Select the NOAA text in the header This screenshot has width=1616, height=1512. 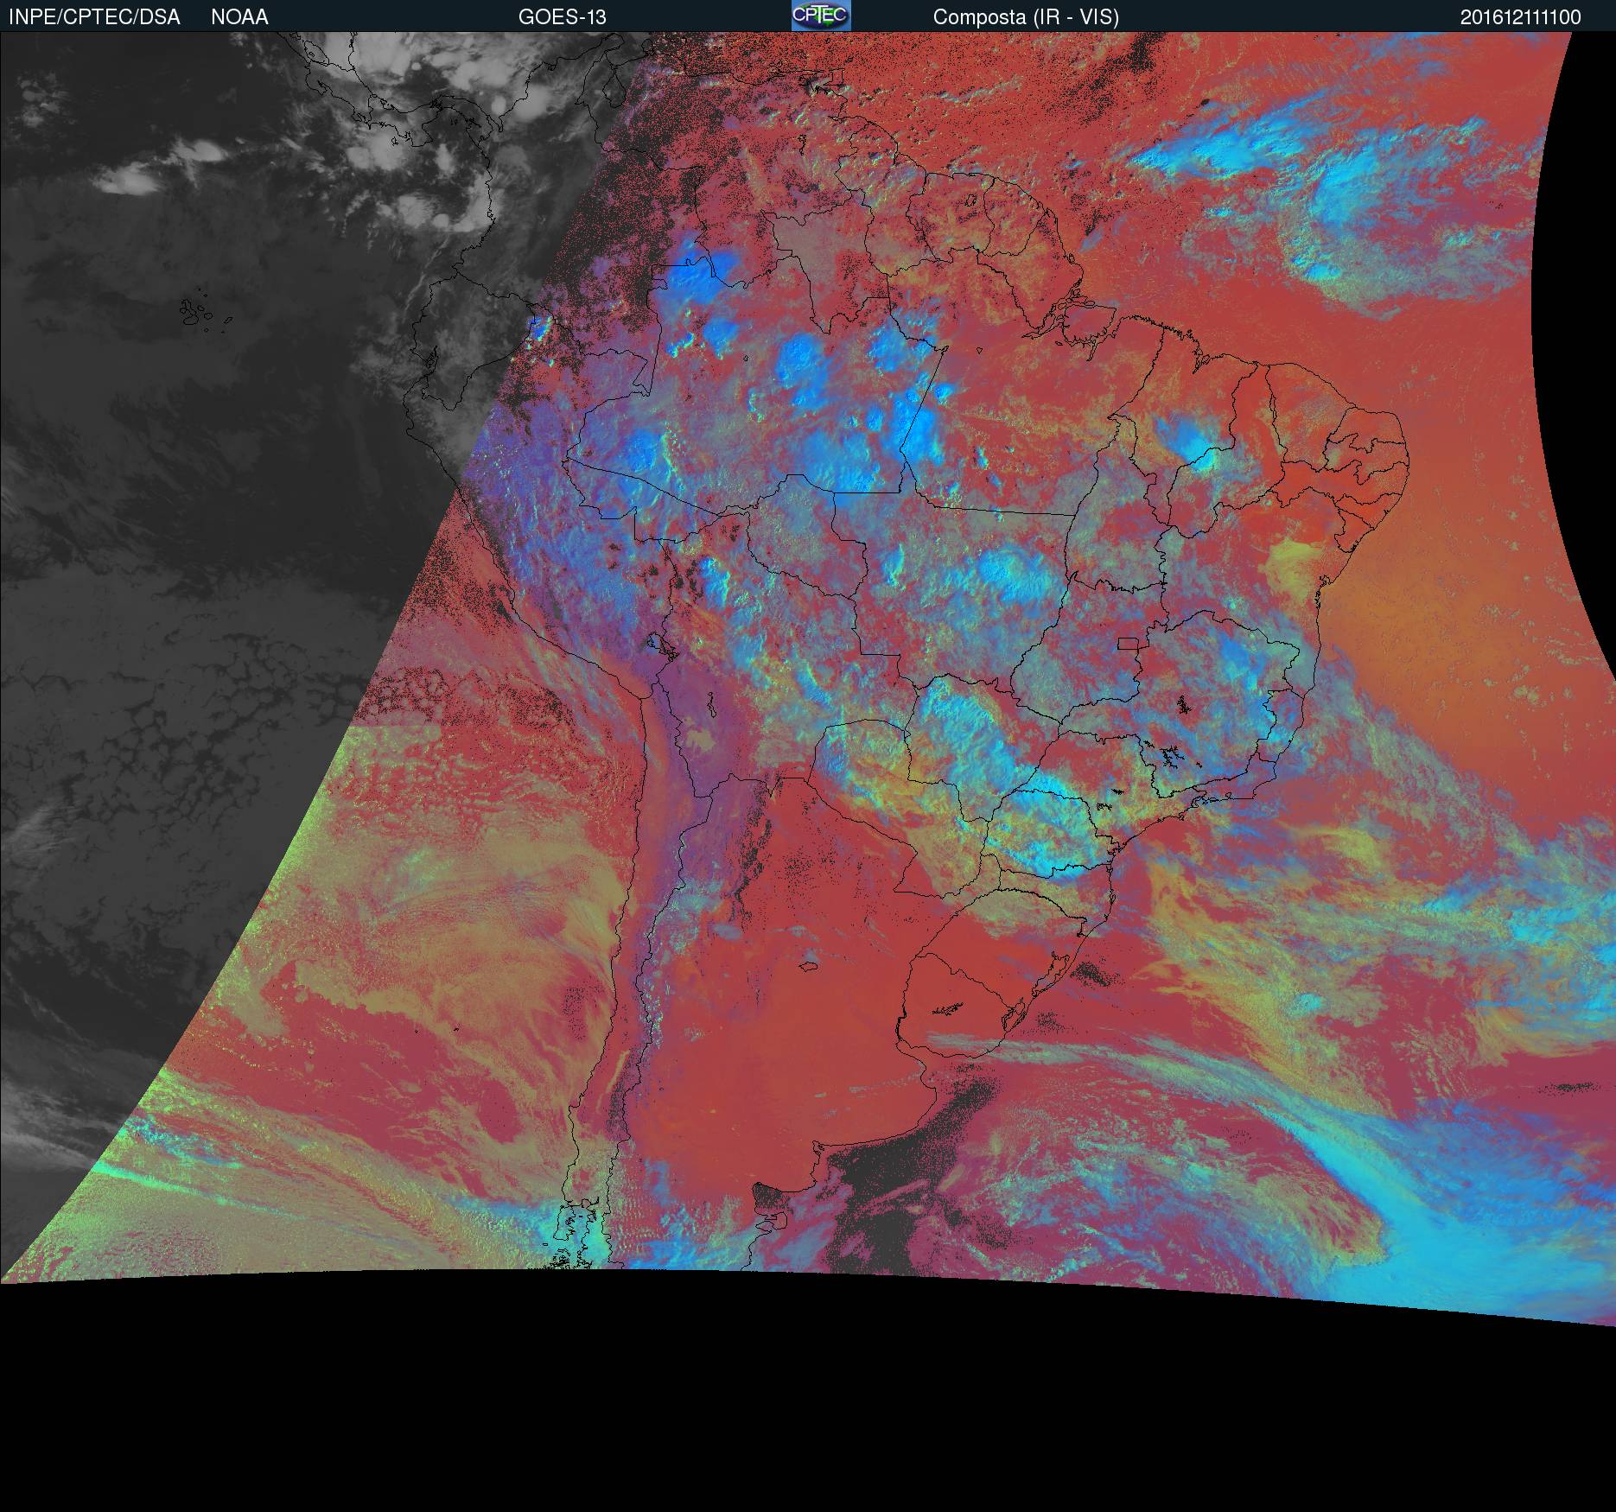(239, 17)
